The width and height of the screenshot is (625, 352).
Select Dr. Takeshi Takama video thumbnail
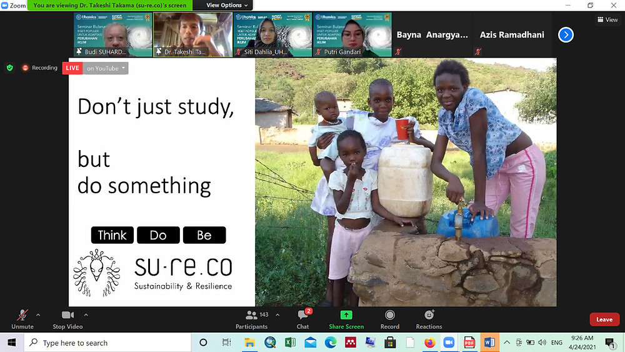coord(193,34)
